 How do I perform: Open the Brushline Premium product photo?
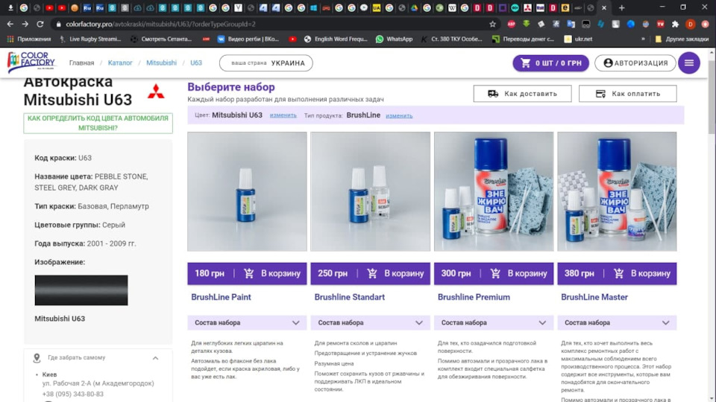494,191
